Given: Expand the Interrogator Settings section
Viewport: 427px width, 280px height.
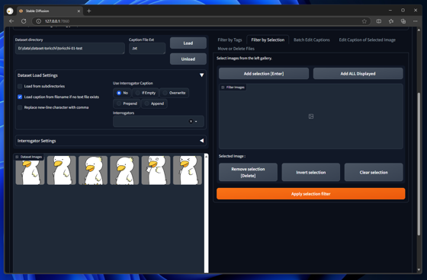Looking at the screenshot, I should click(x=201, y=141).
